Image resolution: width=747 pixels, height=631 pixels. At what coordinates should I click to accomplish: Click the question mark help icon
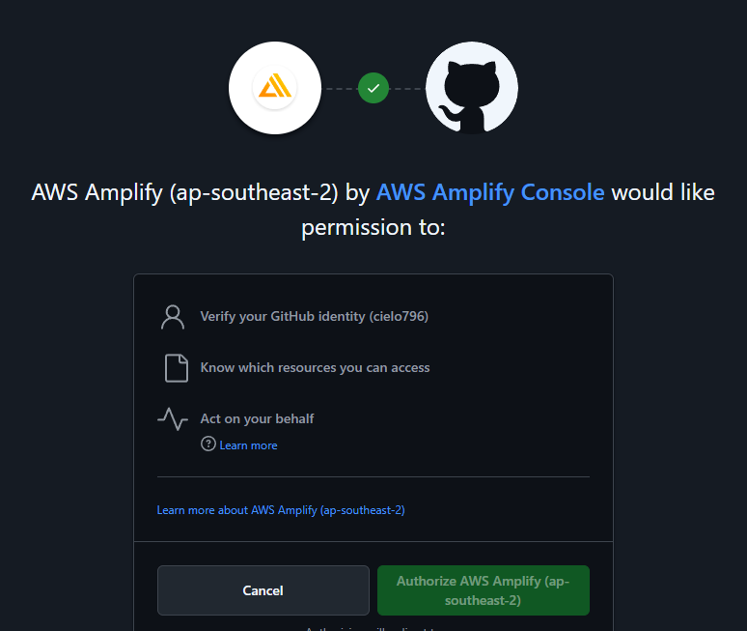(207, 445)
